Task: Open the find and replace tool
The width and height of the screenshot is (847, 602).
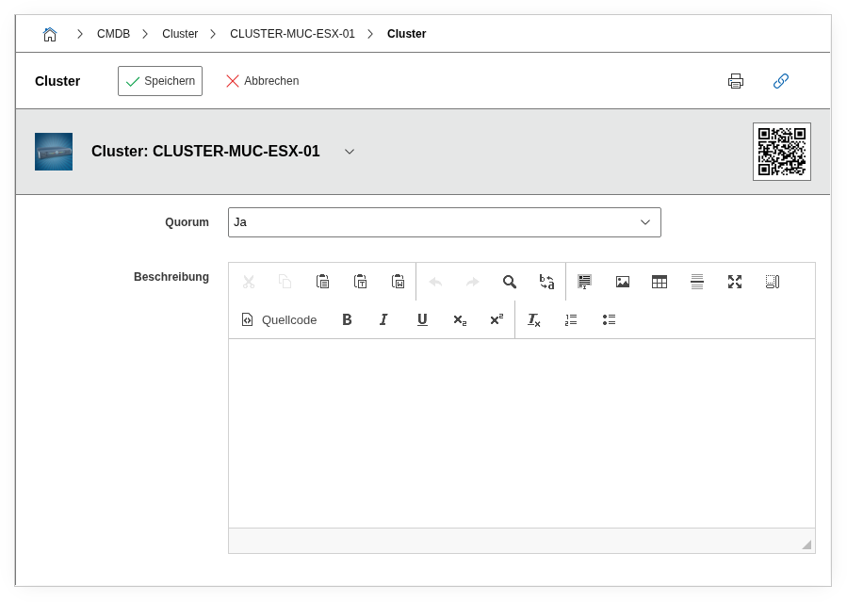Action: pos(546,281)
